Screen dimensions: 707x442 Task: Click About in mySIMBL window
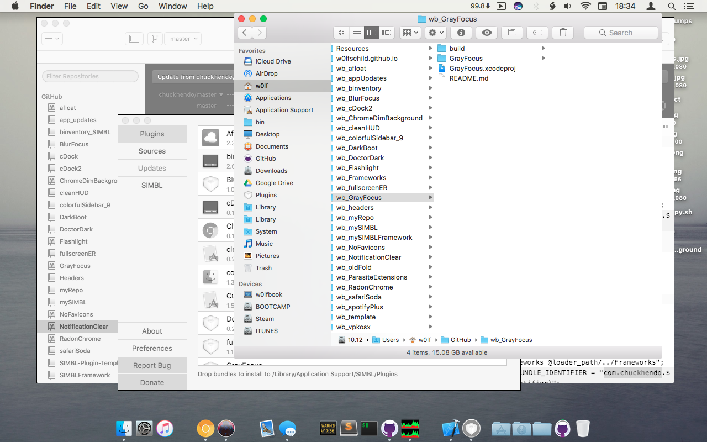[x=152, y=331]
